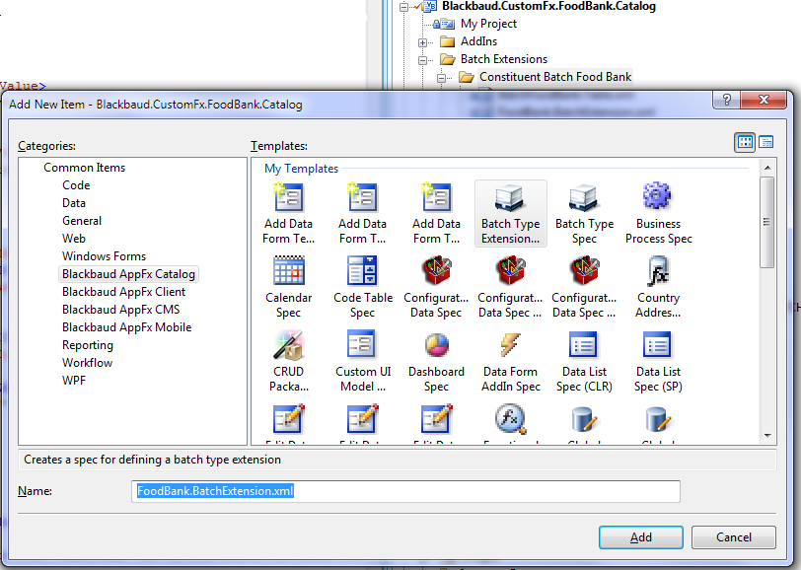Viewport: 801px width, 570px height.
Task: Select the Data category
Action: click(x=74, y=203)
